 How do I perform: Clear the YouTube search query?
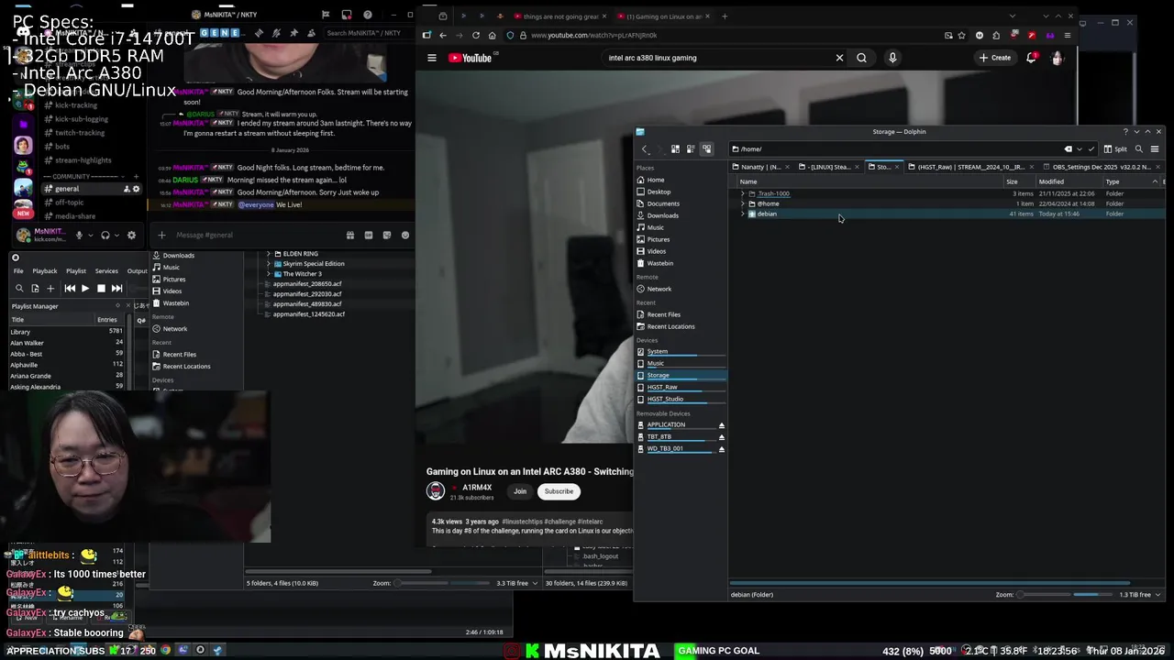tap(839, 58)
